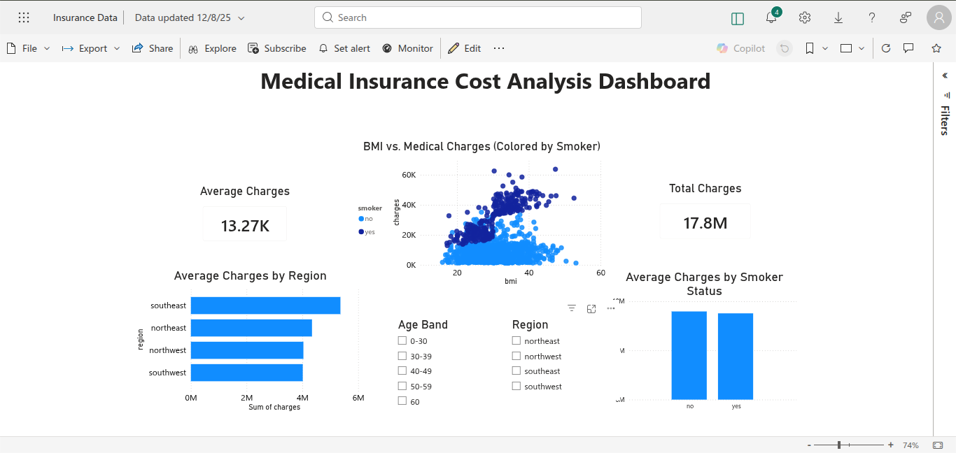Select the southeast Region checkbox
The height and width of the screenshot is (453, 956).
click(x=516, y=371)
